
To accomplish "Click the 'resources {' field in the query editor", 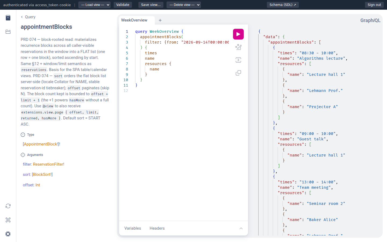I will pyautogui.click(x=158, y=64).
